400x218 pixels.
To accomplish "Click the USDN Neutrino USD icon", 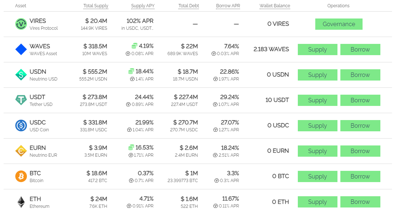I will coord(21,75).
